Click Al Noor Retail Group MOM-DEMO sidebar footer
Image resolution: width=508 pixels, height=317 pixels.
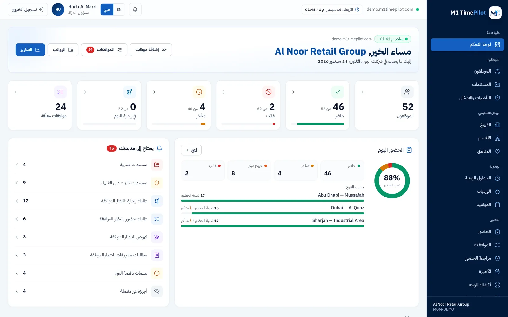pyautogui.click(x=467, y=307)
